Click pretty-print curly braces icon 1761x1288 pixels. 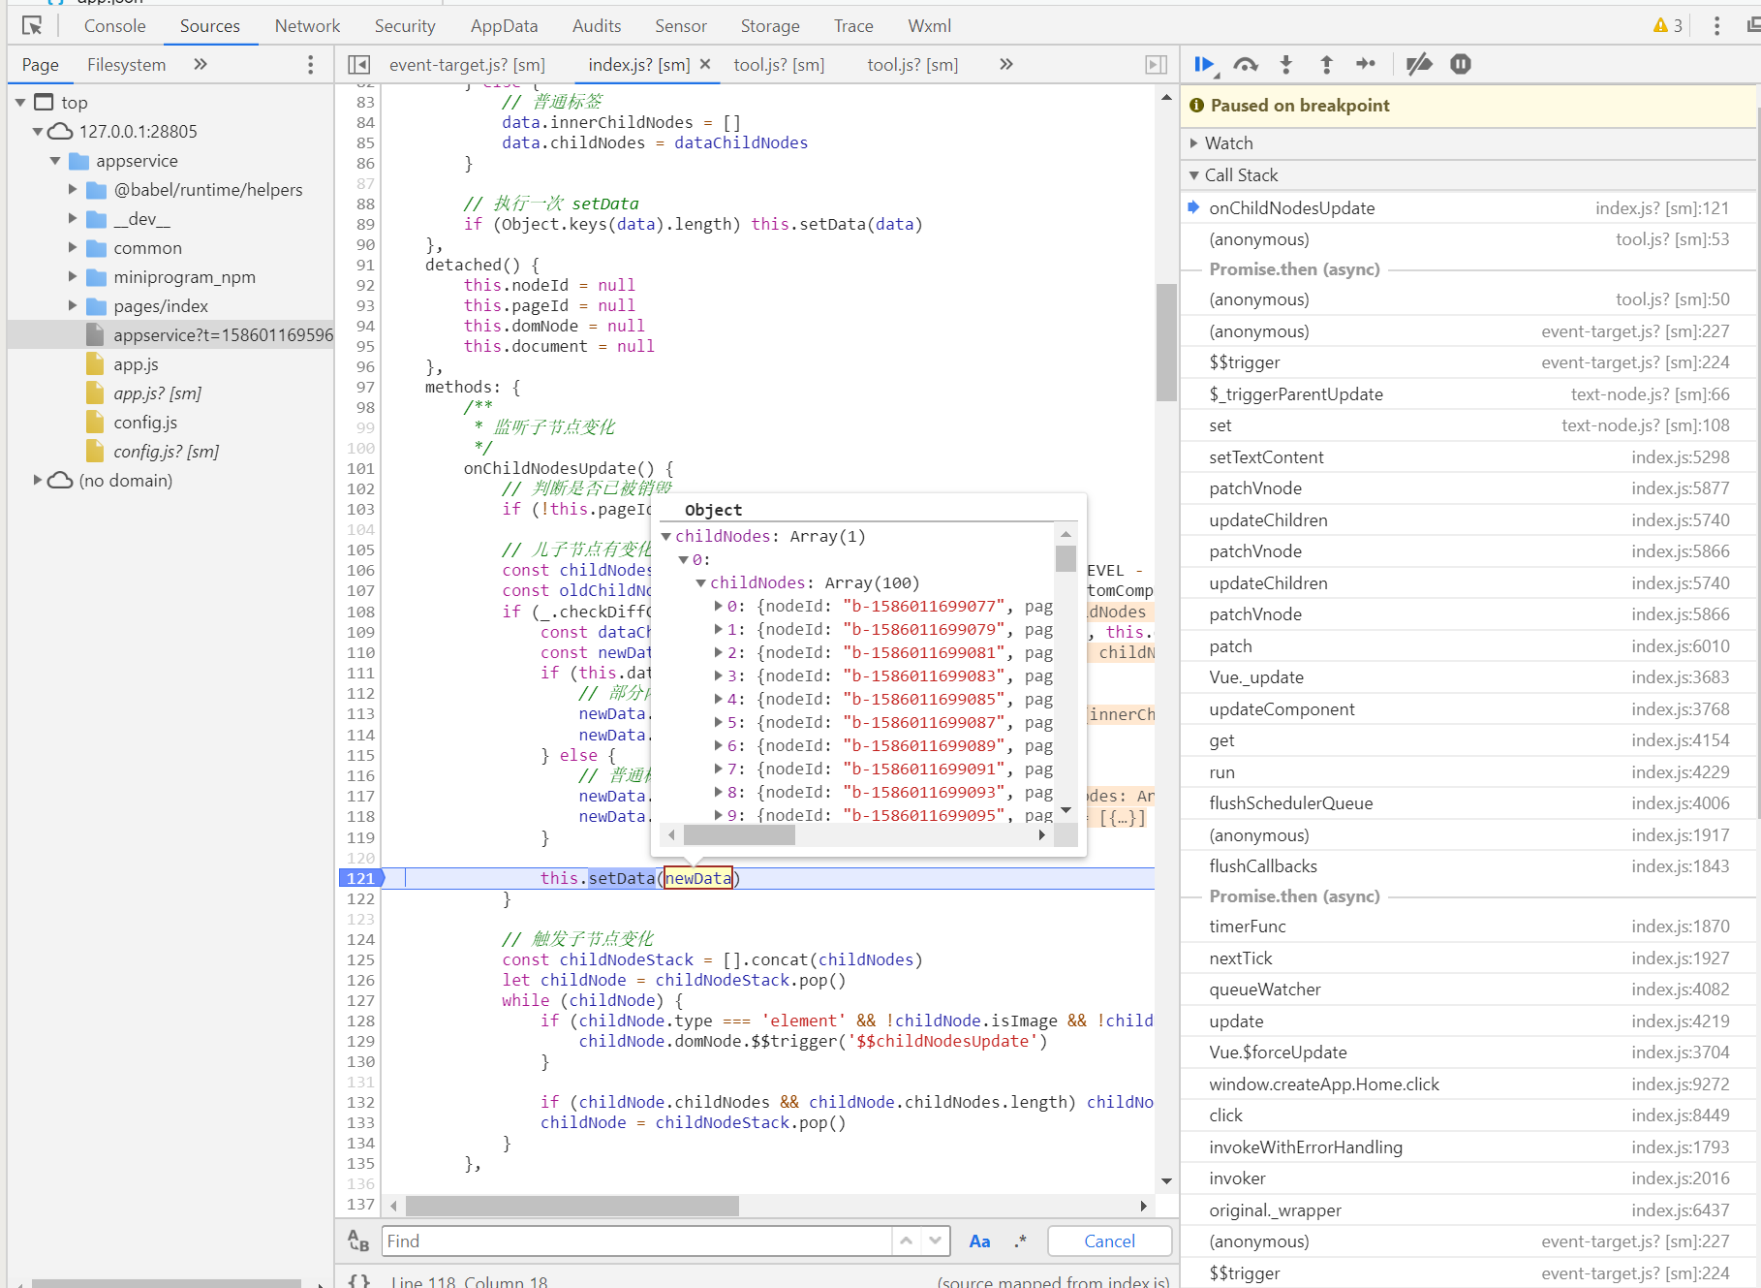point(358,1280)
